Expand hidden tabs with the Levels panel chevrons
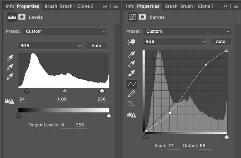 (105, 6)
